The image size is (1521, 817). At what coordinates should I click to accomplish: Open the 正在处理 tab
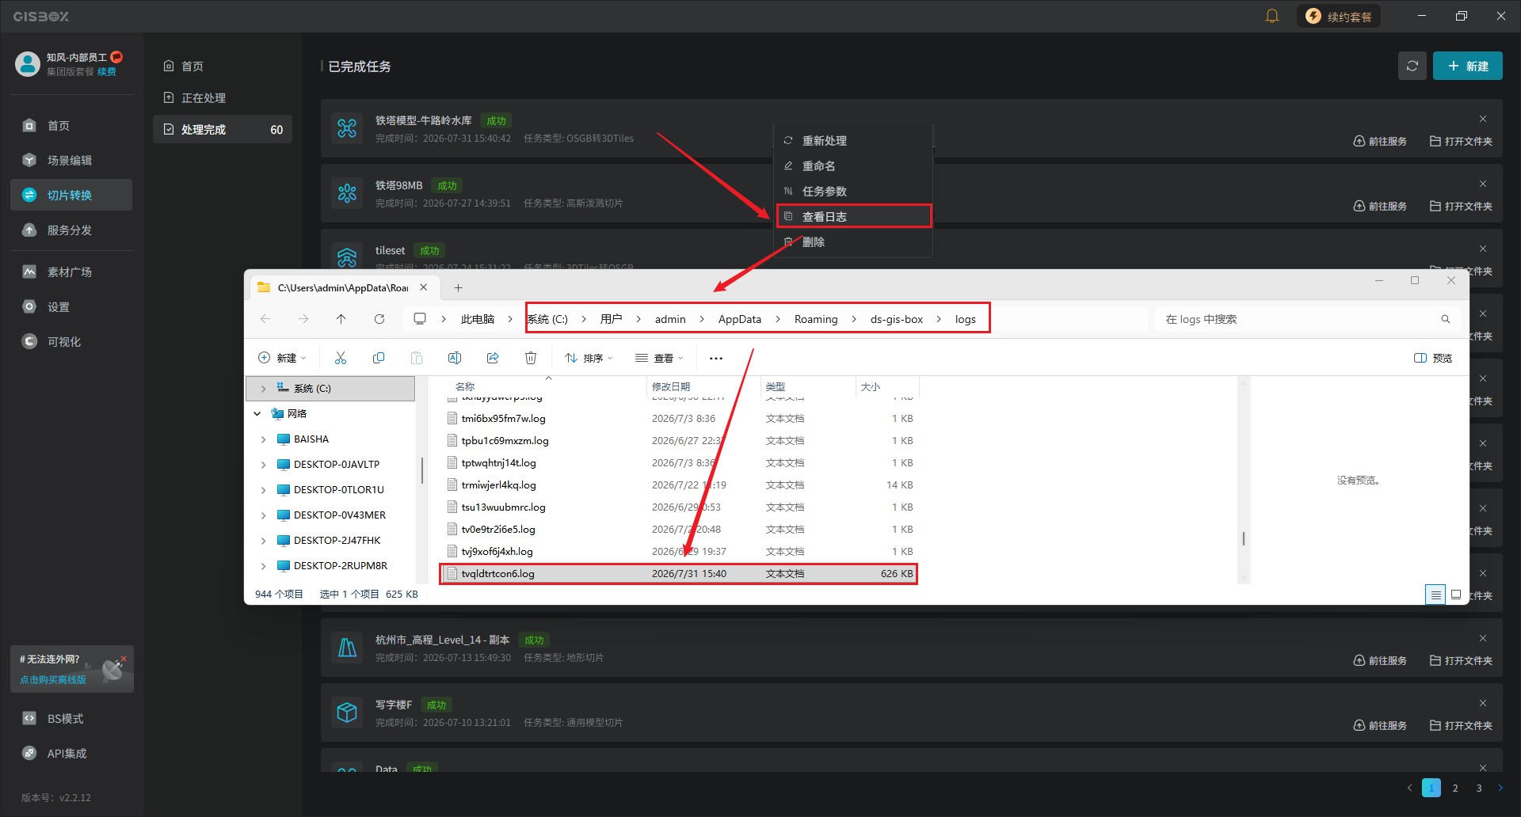point(222,98)
